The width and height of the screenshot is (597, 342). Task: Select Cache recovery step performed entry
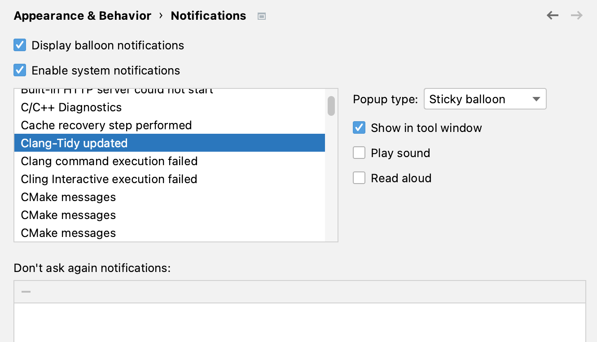106,125
